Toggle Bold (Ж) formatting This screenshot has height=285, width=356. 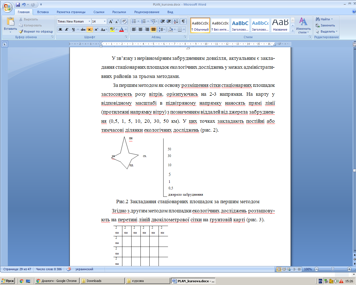click(x=60, y=30)
